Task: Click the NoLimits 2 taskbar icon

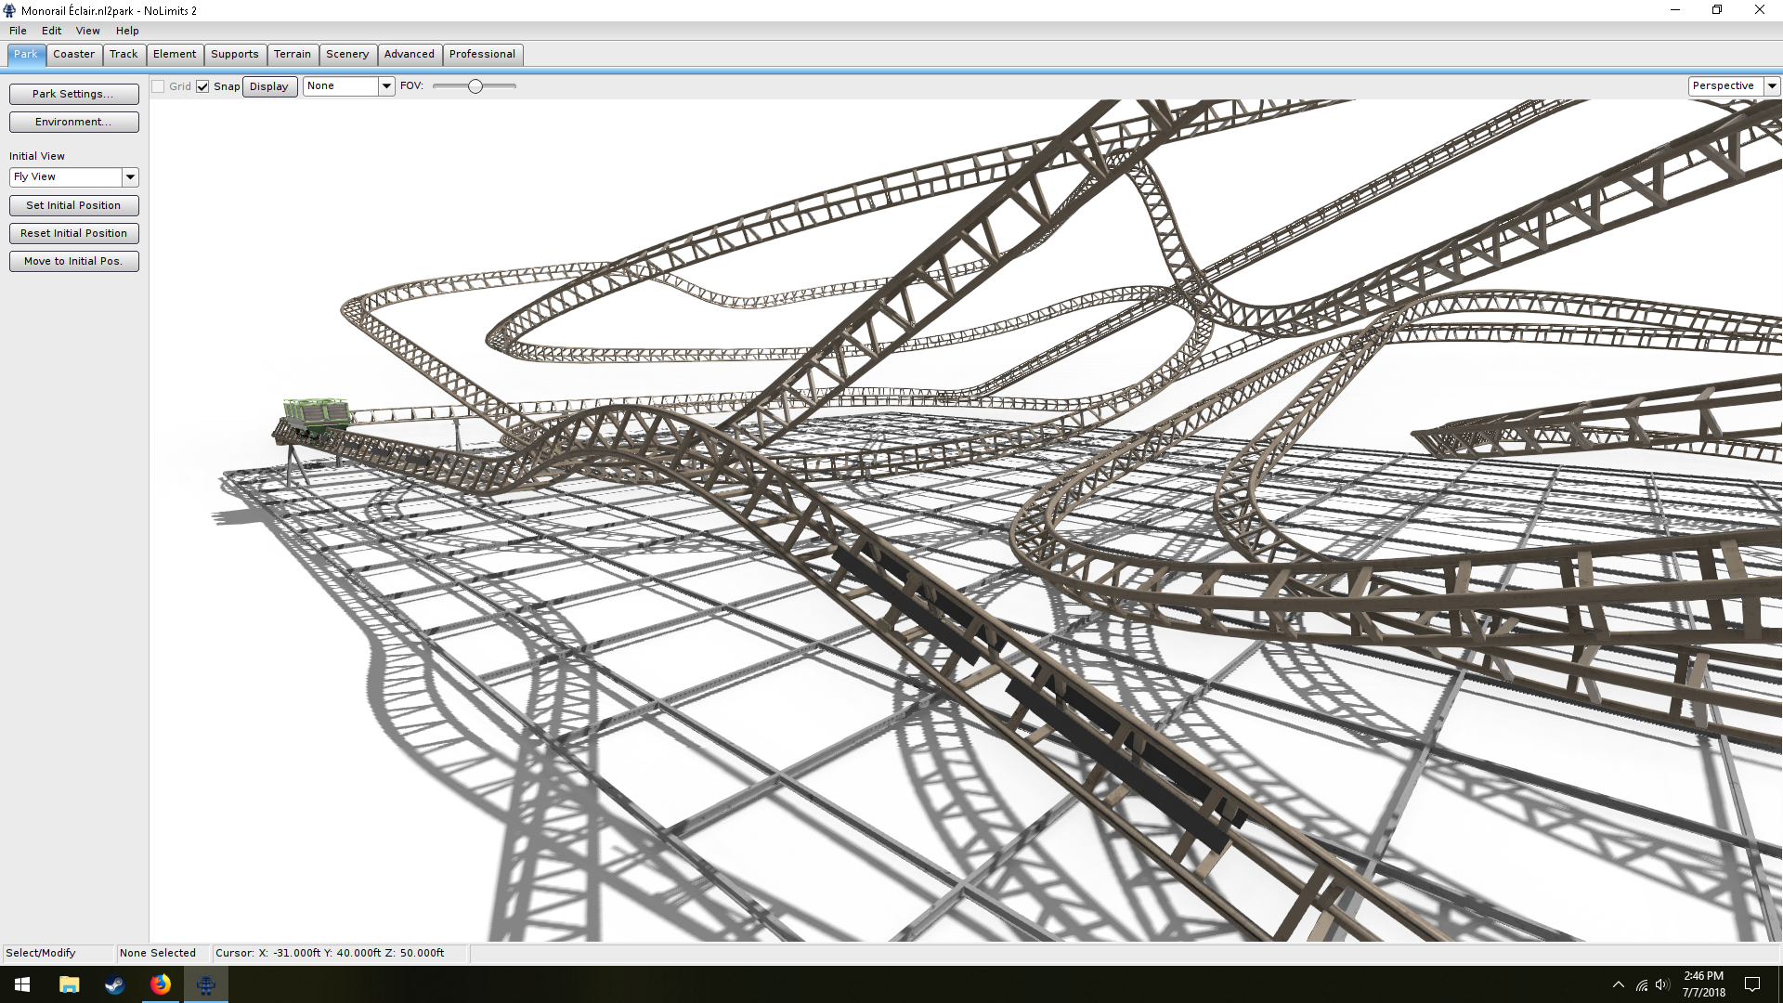Action: (206, 984)
